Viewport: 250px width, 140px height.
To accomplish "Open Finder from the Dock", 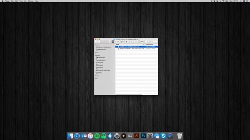I will click(70, 136).
